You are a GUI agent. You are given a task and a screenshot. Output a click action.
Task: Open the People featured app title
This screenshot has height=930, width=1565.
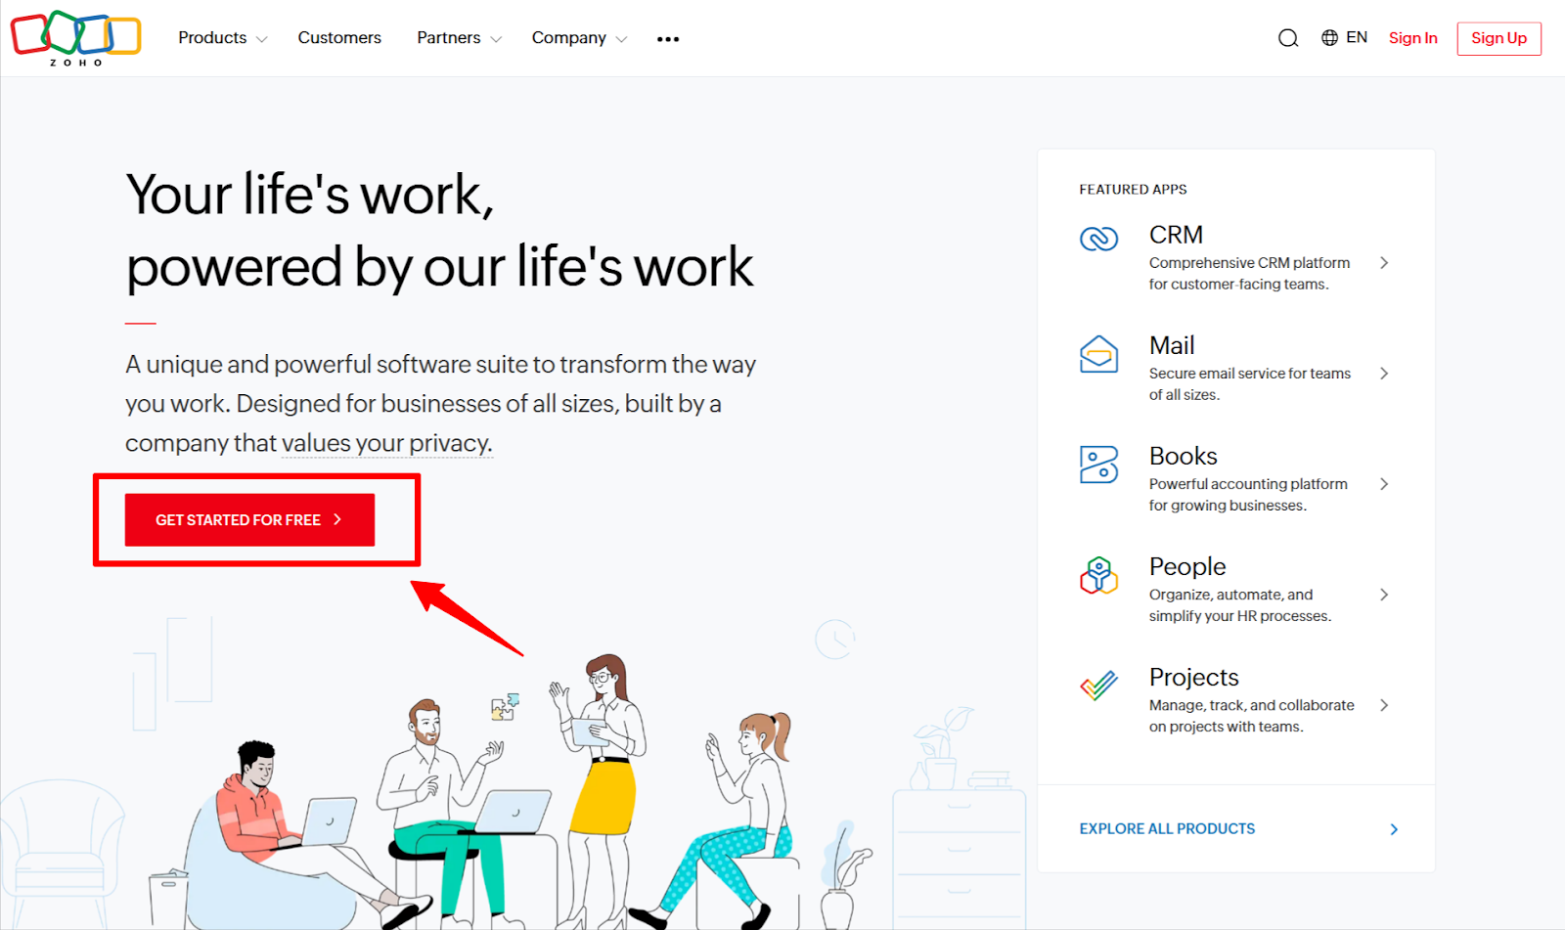pyautogui.click(x=1187, y=567)
